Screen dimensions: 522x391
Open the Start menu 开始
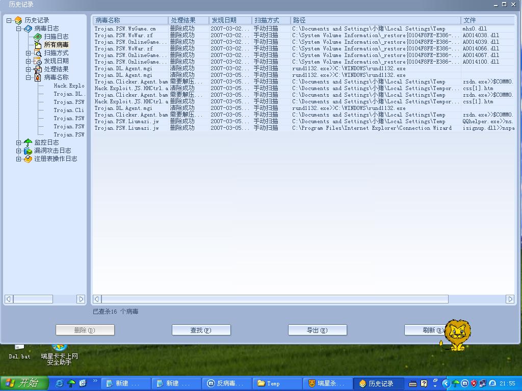[24, 383]
